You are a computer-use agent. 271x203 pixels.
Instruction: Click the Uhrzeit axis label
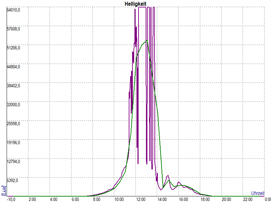tap(258, 193)
